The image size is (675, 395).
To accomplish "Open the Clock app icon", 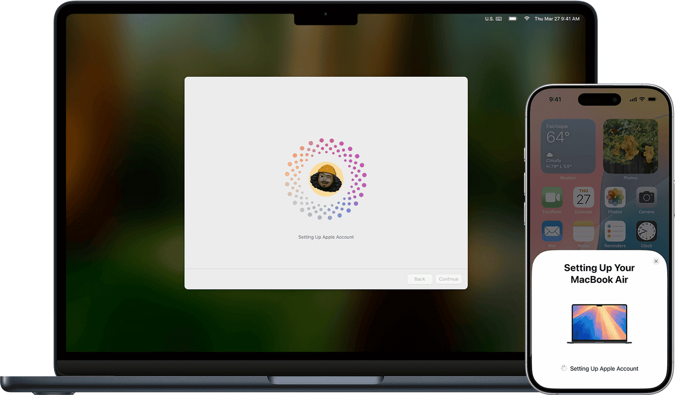I will click(x=646, y=232).
